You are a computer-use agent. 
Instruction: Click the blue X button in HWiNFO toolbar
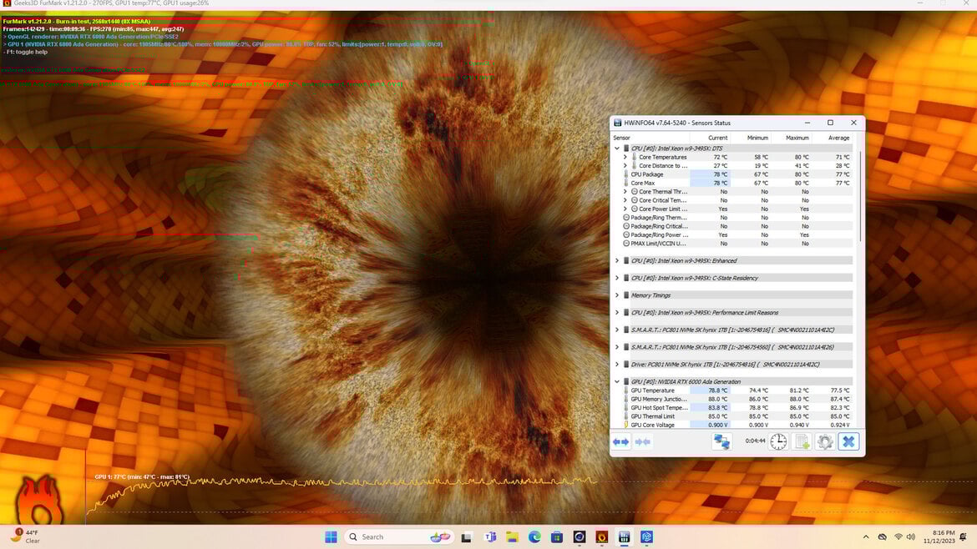(848, 441)
